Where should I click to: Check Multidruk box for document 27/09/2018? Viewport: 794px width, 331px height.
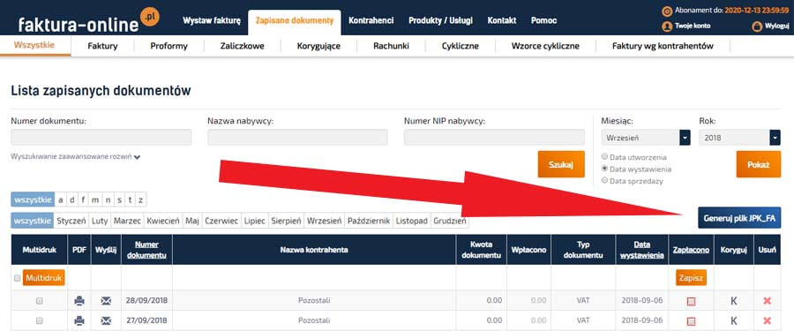(x=40, y=320)
